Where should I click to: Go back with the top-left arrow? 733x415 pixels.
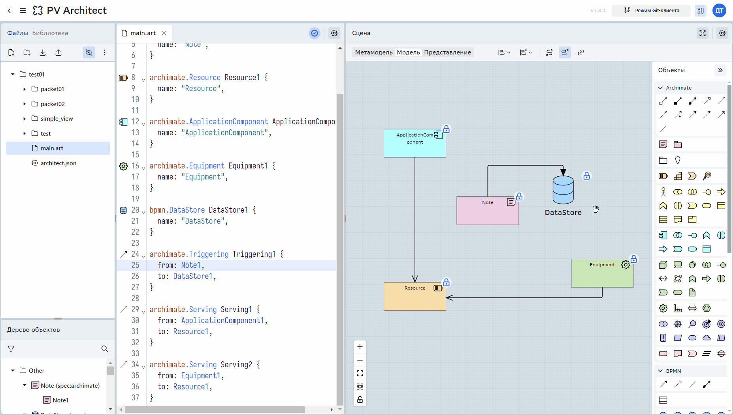click(x=9, y=11)
